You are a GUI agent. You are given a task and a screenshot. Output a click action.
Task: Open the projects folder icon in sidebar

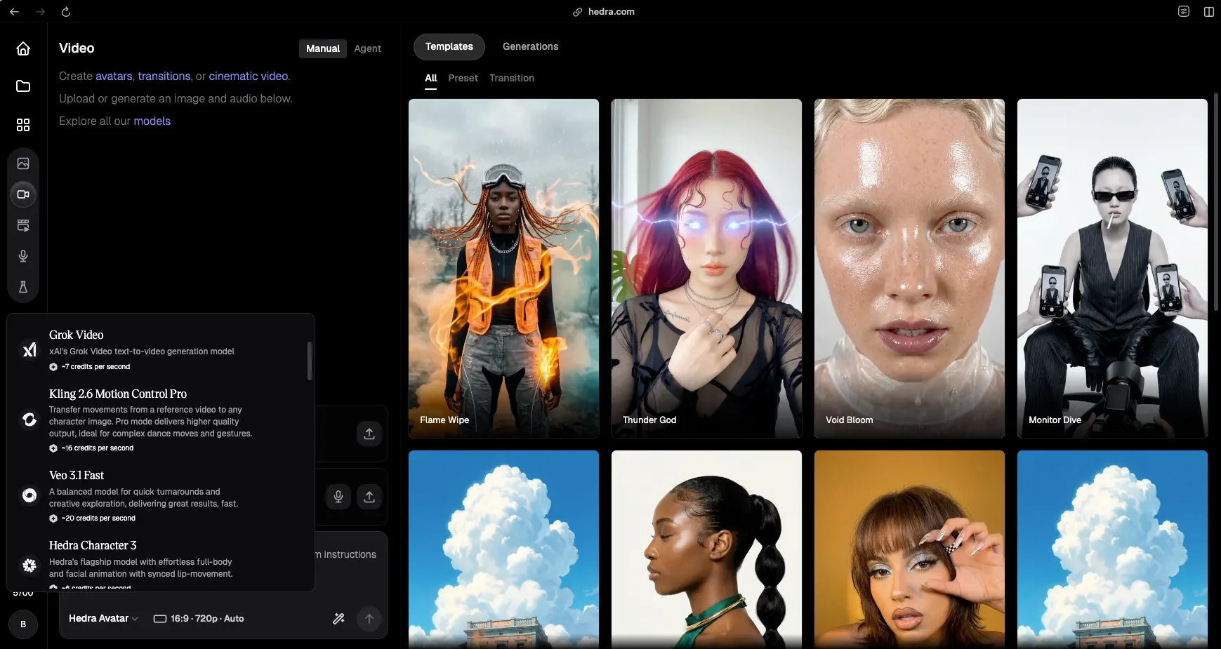23,86
